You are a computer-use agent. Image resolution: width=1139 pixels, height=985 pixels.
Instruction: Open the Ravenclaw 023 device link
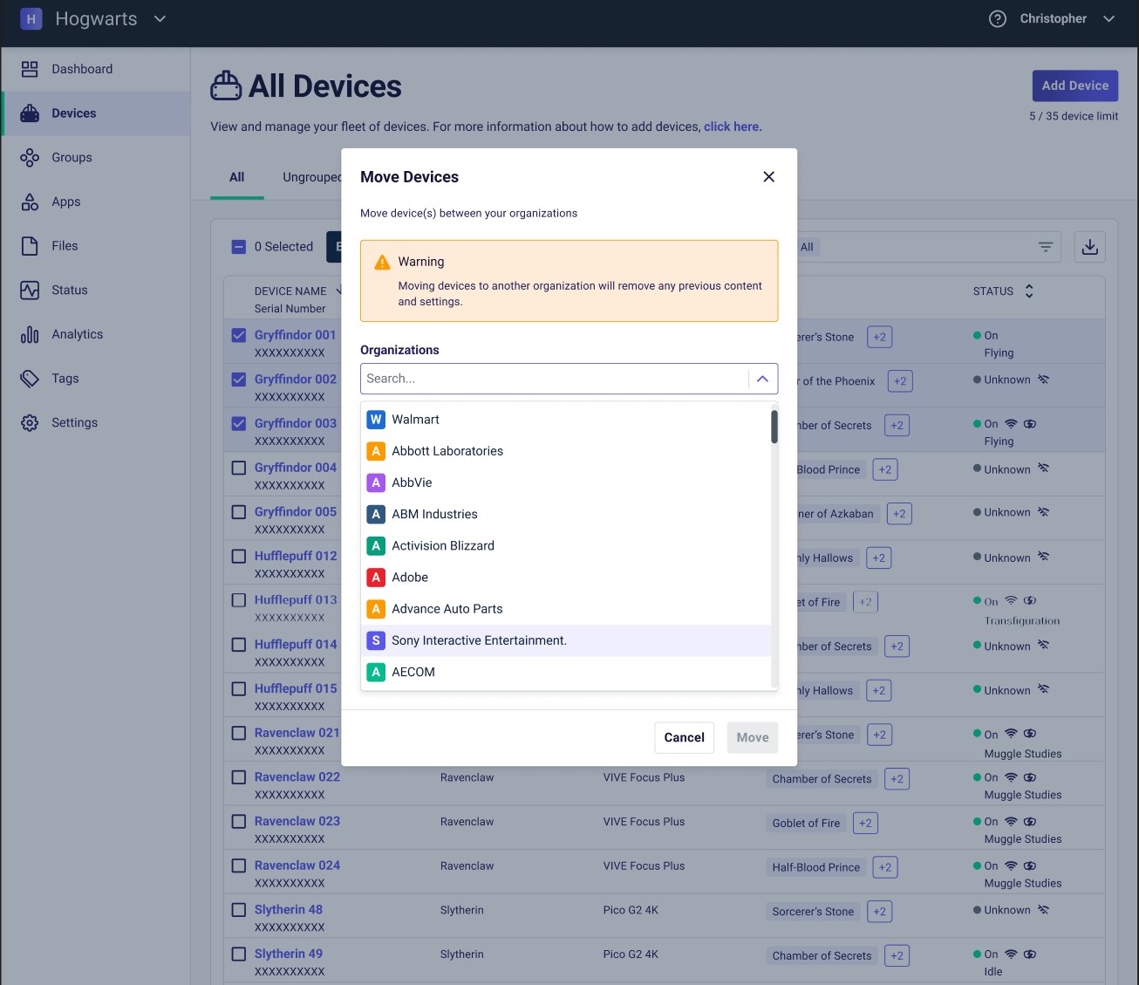pos(297,821)
